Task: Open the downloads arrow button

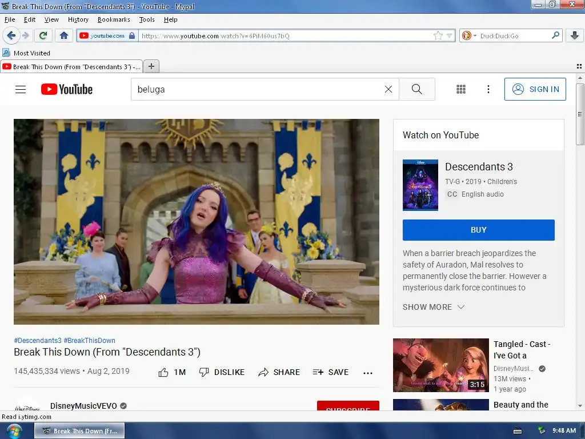Action: click(x=575, y=35)
